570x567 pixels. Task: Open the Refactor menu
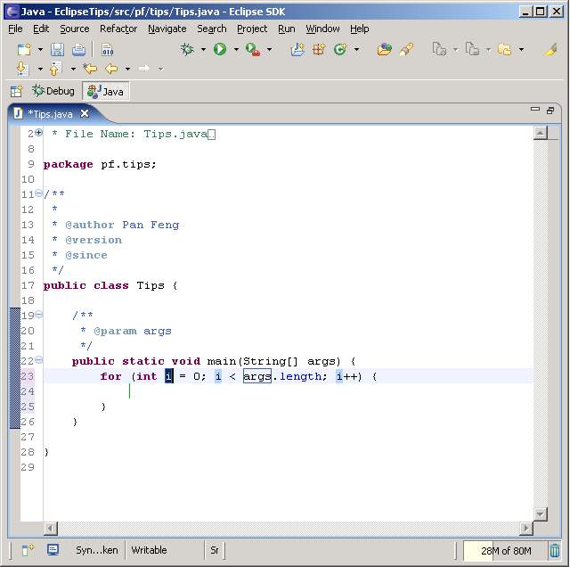point(118,29)
